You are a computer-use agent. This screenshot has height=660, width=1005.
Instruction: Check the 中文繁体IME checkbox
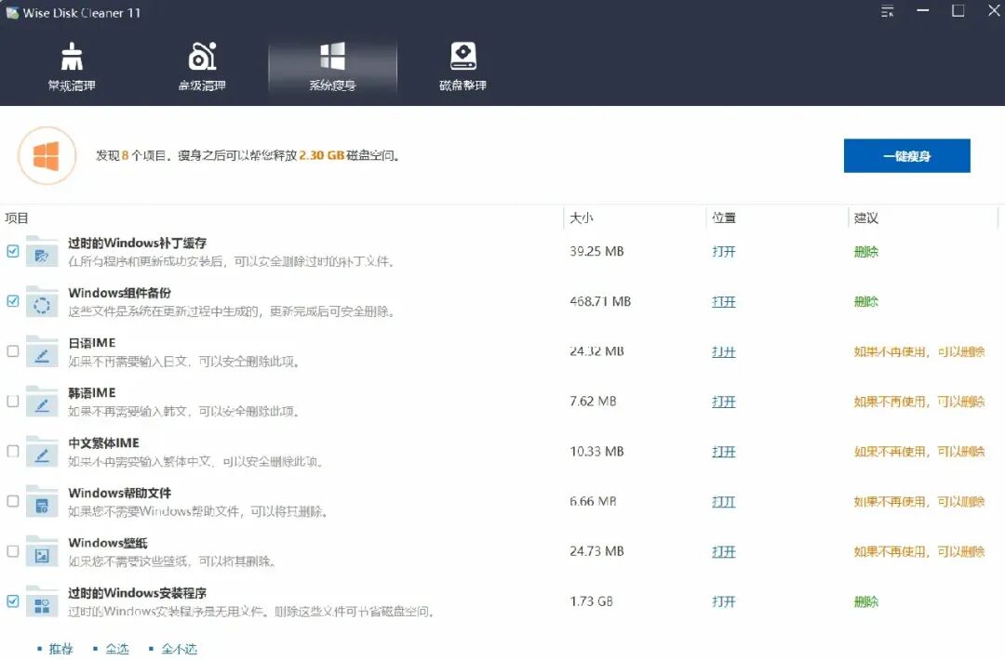(x=13, y=451)
